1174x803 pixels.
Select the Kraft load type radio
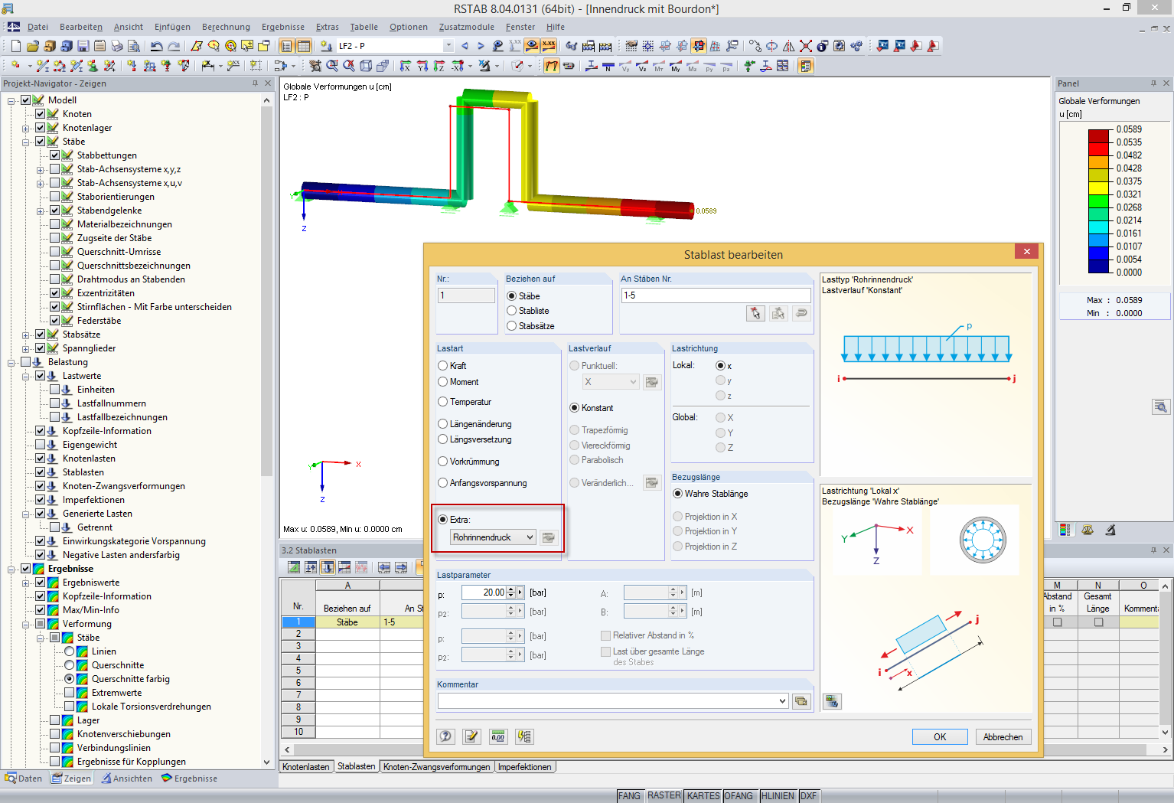(x=442, y=366)
